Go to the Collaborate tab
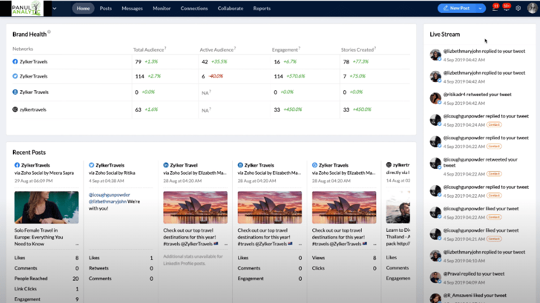 (230, 8)
